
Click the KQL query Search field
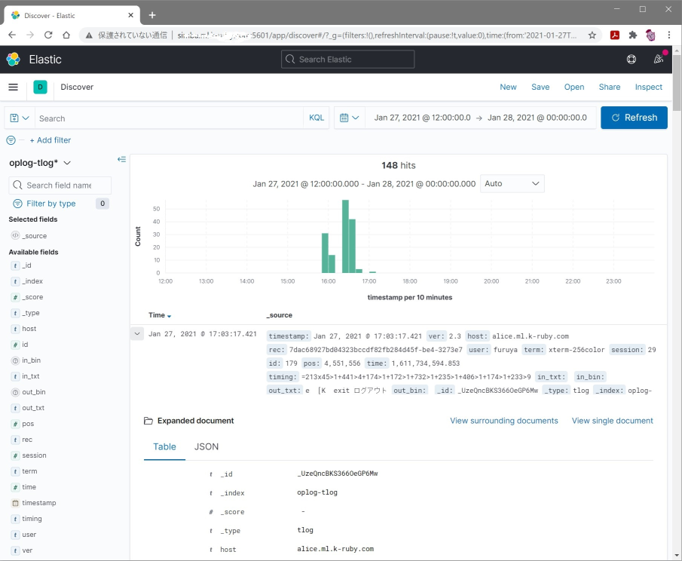tap(169, 118)
